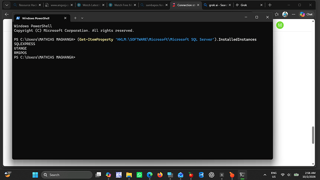This screenshot has width=320, height=180.
Task: Go back in the browser
Action: point(7,14)
